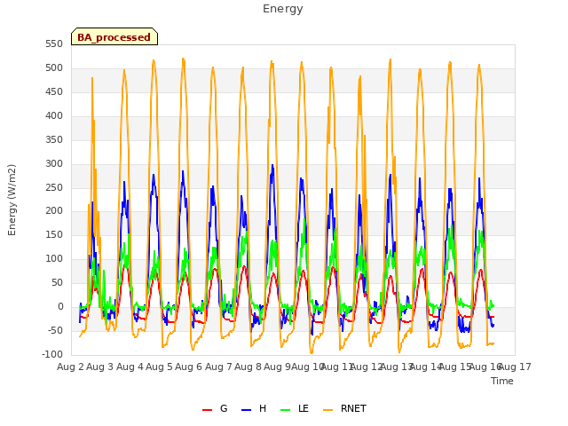Click the green LE legend swatch

286,410
